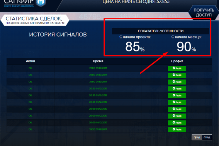
Task: Click the 90% monthly success value
Action: [186, 47]
